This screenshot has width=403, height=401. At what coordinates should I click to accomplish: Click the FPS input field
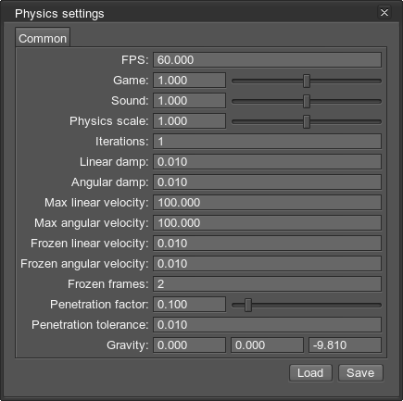[x=267, y=59]
